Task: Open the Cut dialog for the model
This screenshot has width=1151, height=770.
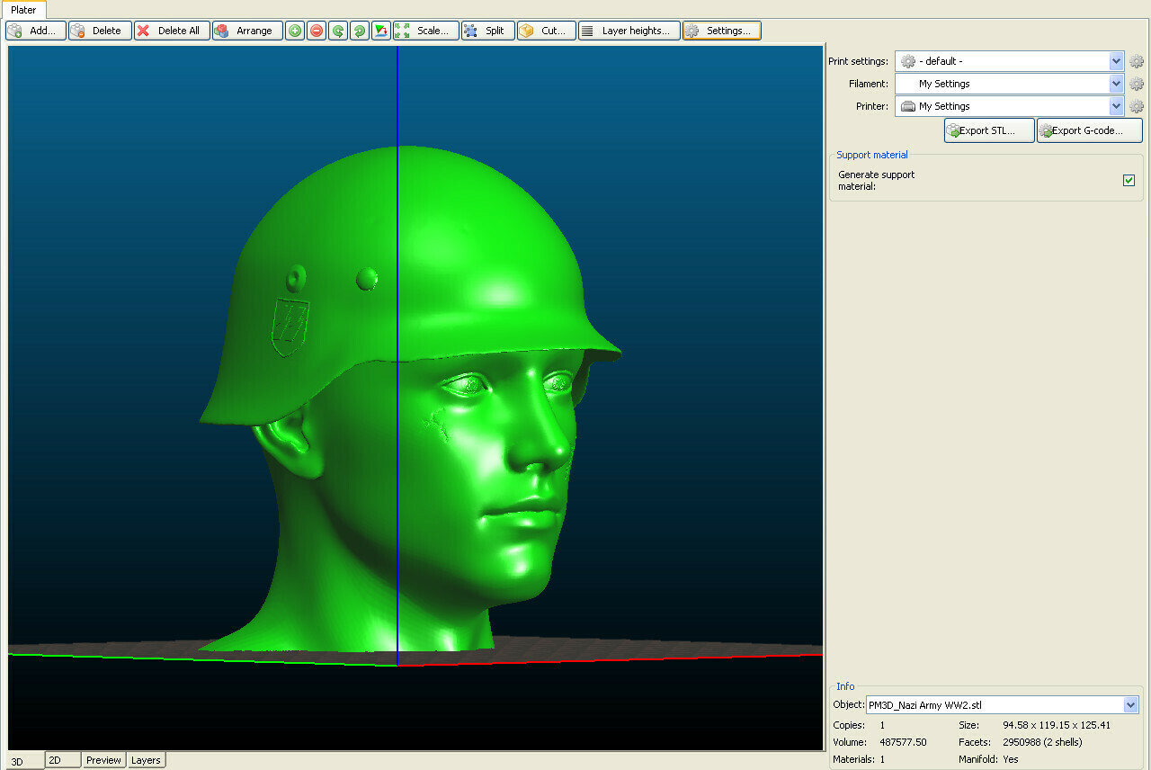Action: (x=545, y=30)
